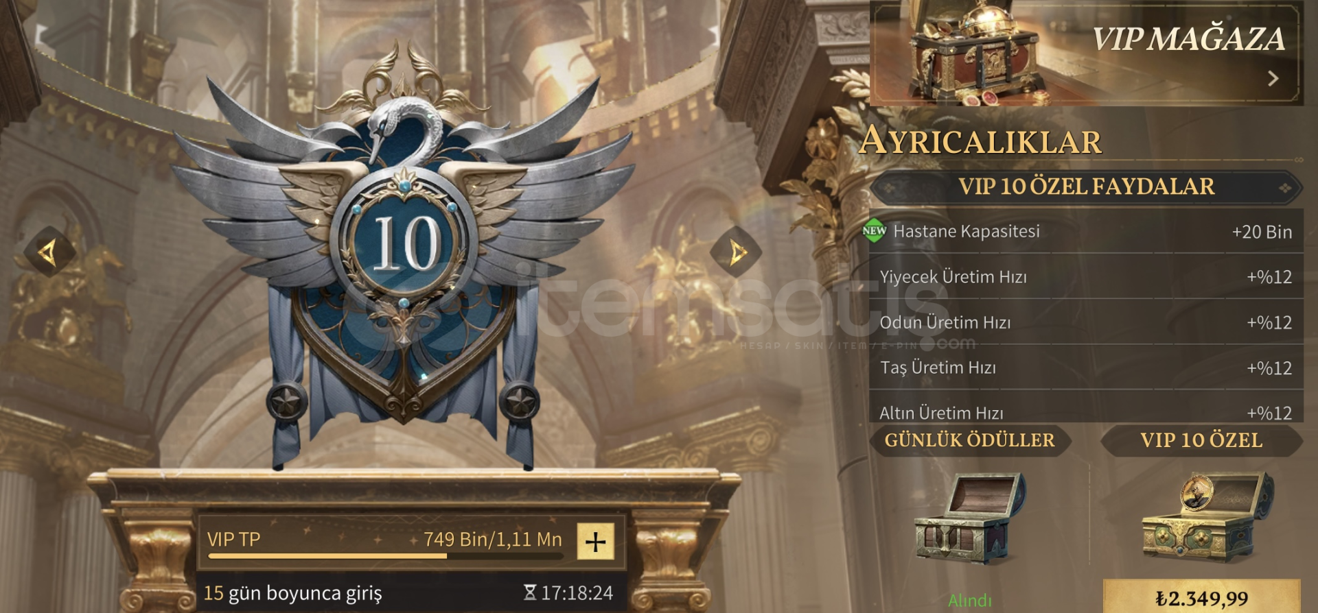
Task: Click the VIP 10 Özel Faydalar header
Action: pyautogui.click(x=1086, y=187)
